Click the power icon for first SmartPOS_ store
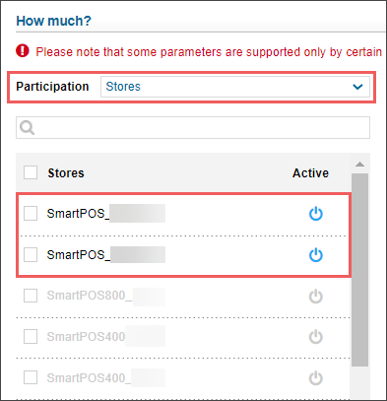Viewport: 387px width, 401px height. click(x=316, y=214)
